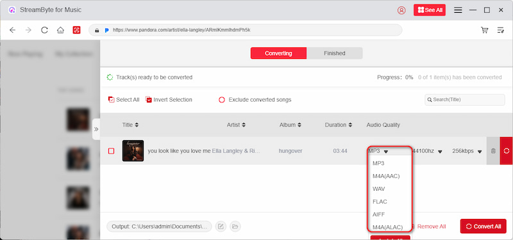Choose MP3 from the format list

[378, 163]
